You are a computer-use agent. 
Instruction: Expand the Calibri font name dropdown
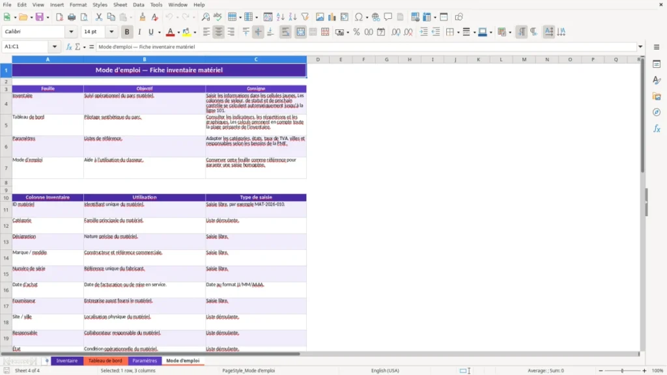(71, 31)
